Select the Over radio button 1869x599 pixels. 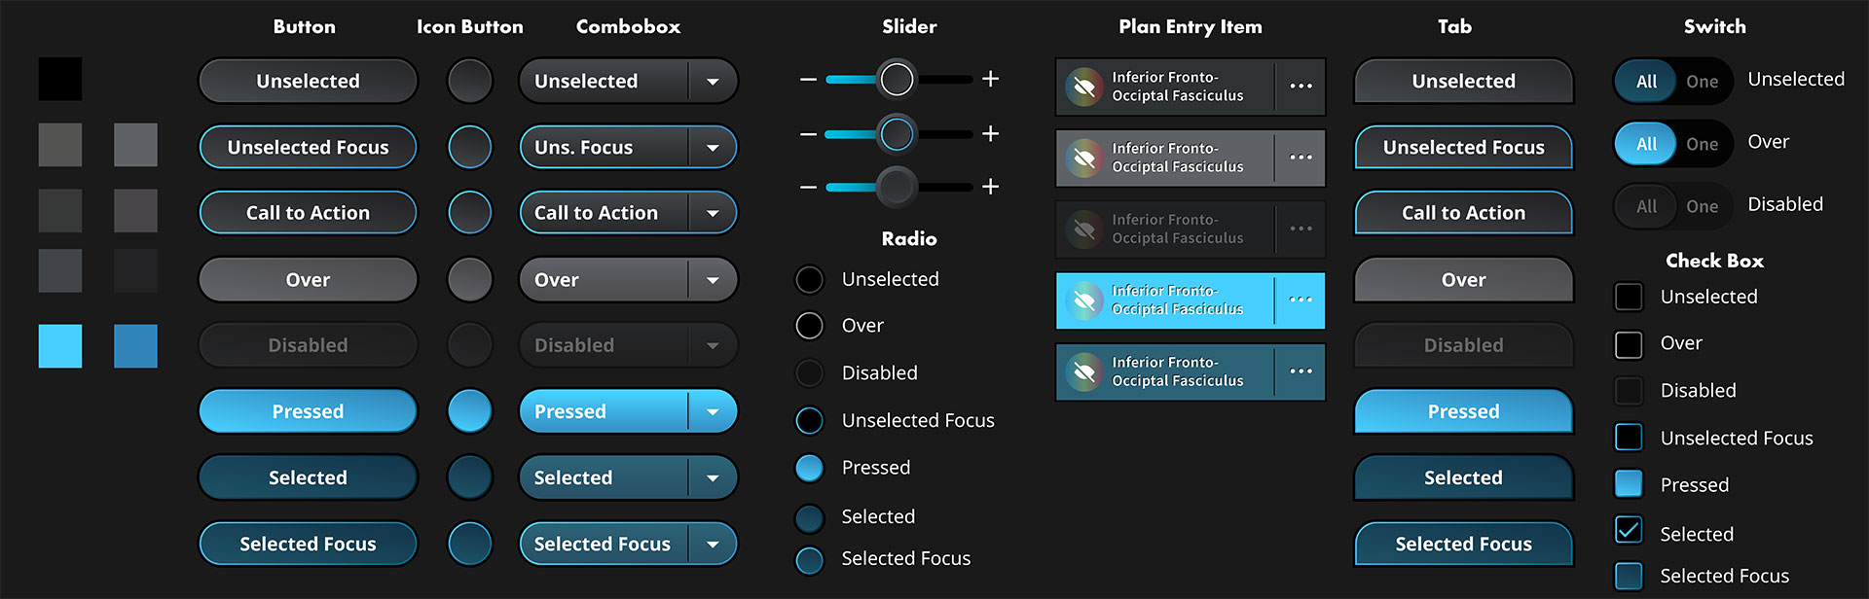tap(810, 326)
